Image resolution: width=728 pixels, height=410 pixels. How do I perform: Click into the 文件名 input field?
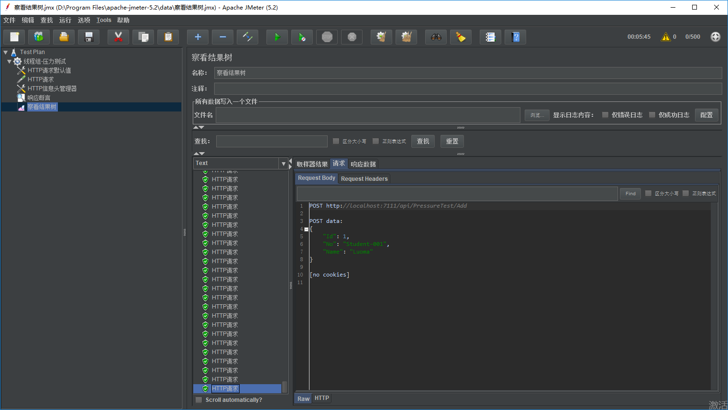point(368,115)
